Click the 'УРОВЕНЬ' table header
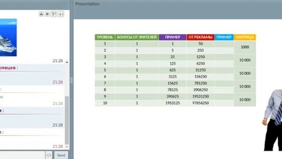282x159 pixels. [x=105, y=37]
